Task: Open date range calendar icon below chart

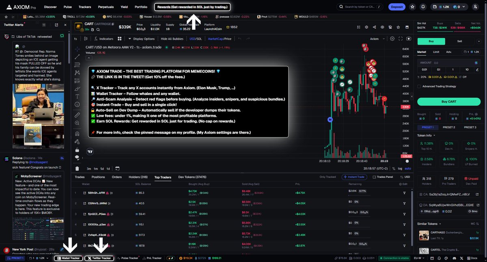Action: point(117,168)
